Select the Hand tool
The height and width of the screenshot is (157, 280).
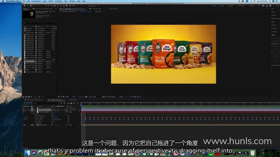[x=31, y=6]
